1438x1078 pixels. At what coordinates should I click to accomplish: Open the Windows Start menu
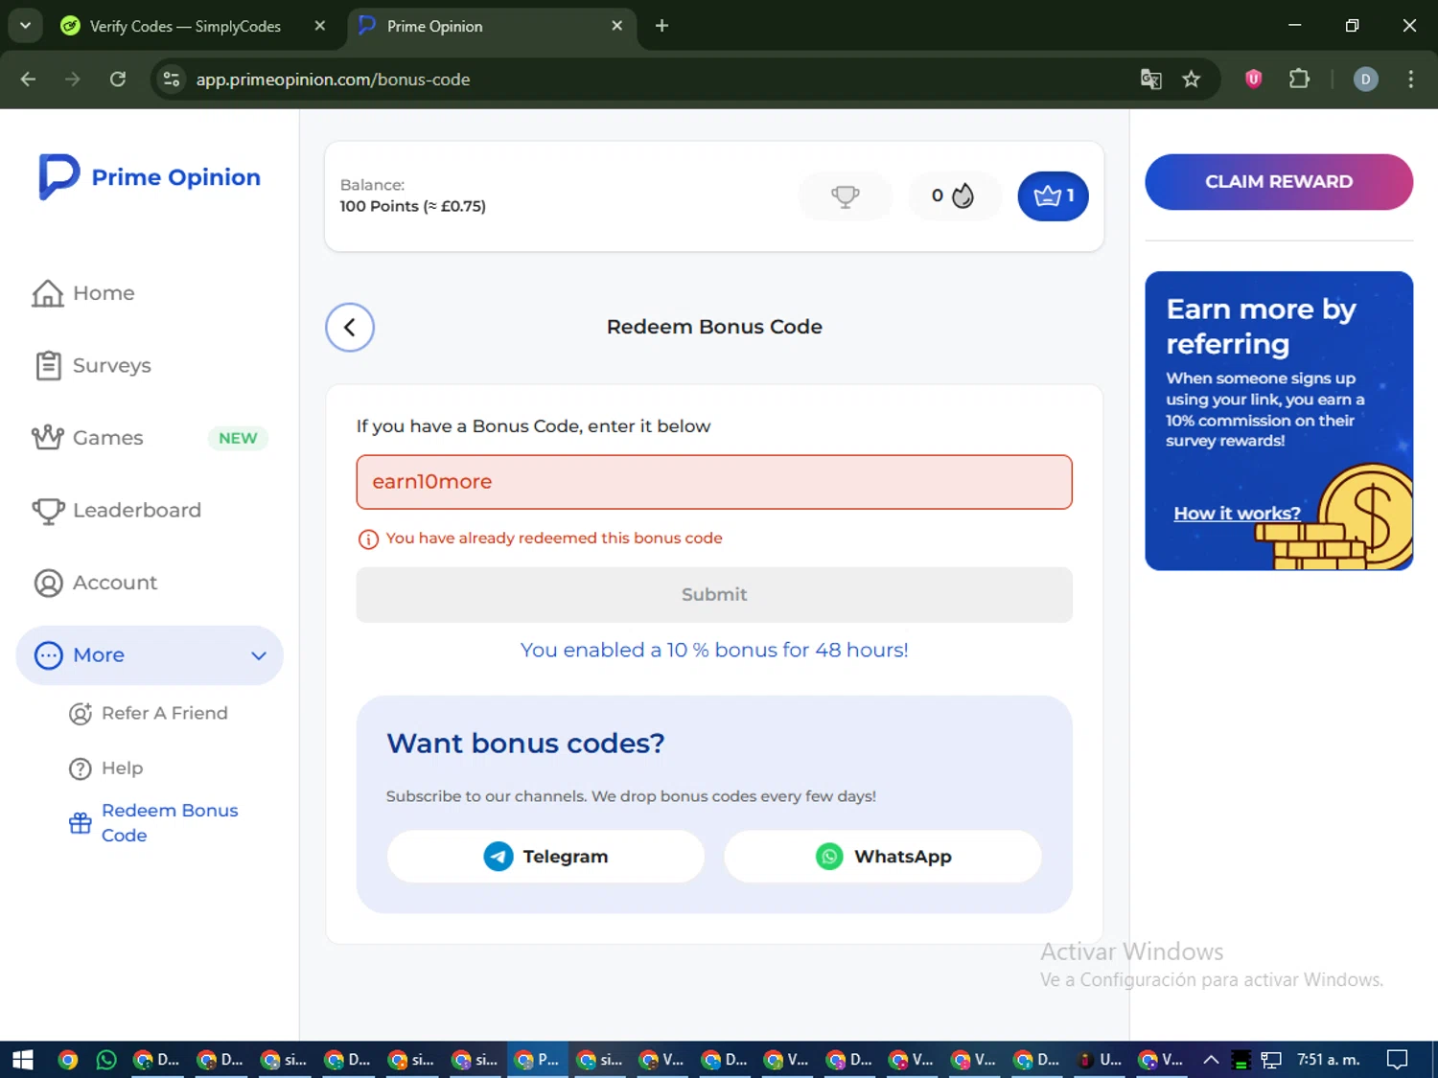click(23, 1060)
